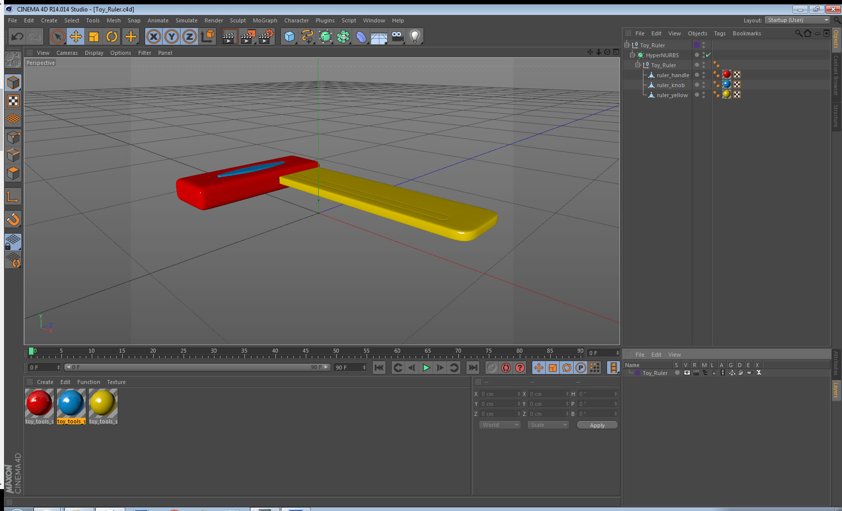Viewport: 842px width, 511px height.
Task: Toggle X axis lock
Action: coord(154,36)
